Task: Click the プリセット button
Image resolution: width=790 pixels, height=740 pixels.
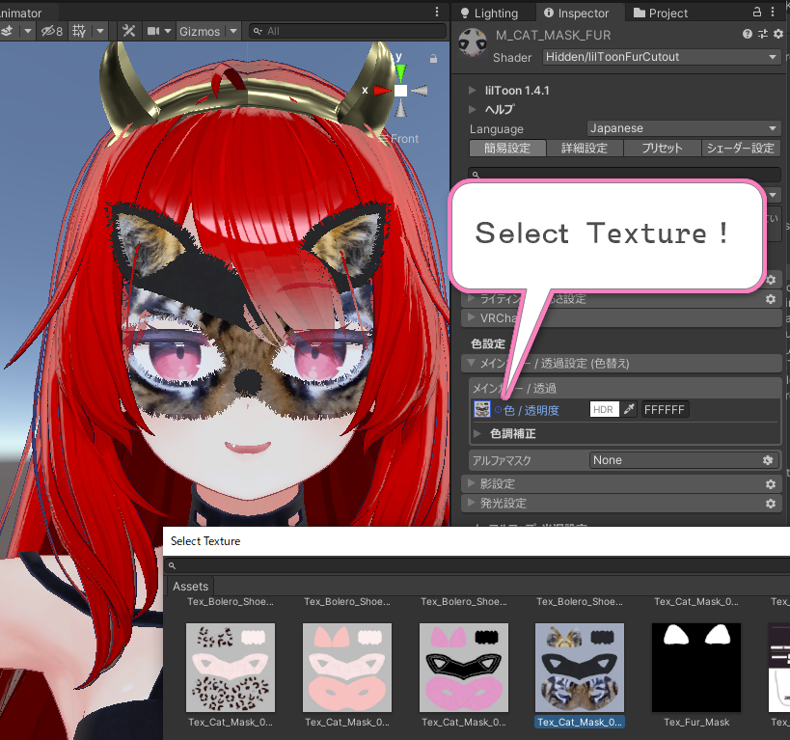Action: [x=662, y=148]
